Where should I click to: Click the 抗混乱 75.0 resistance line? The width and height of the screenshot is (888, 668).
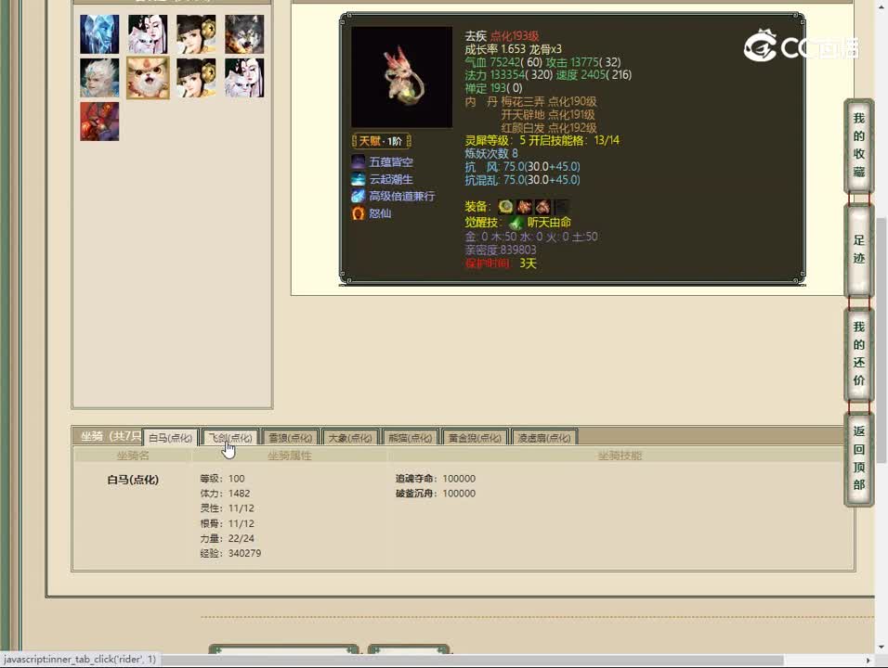(x=522, y=180)
